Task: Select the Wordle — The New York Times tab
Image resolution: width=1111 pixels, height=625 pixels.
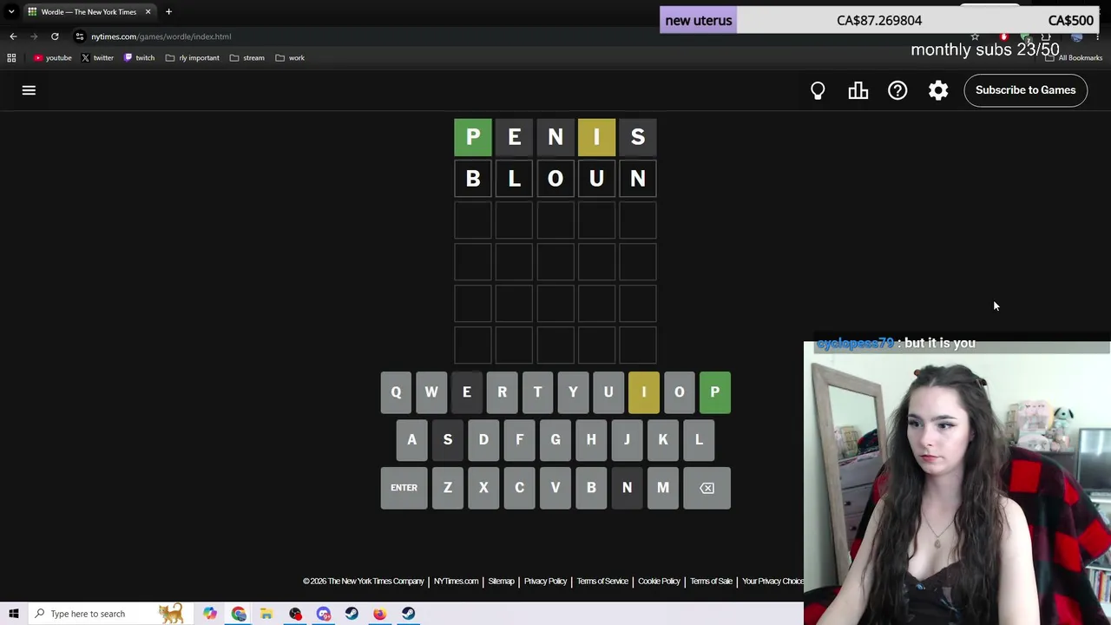Action: pos(89,12)
